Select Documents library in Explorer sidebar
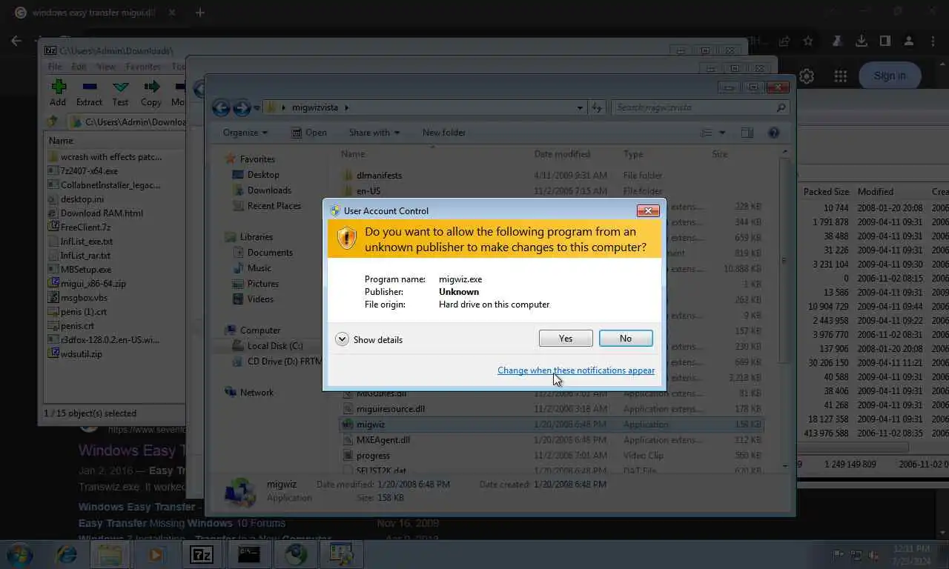 point(263,253)
